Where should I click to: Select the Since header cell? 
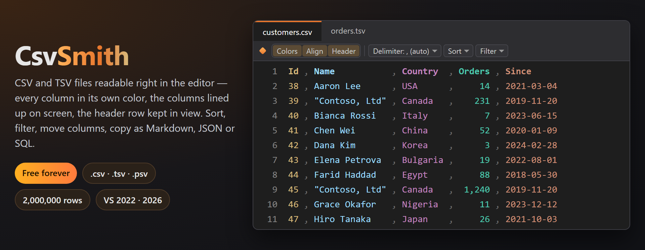tap(518, 71)
